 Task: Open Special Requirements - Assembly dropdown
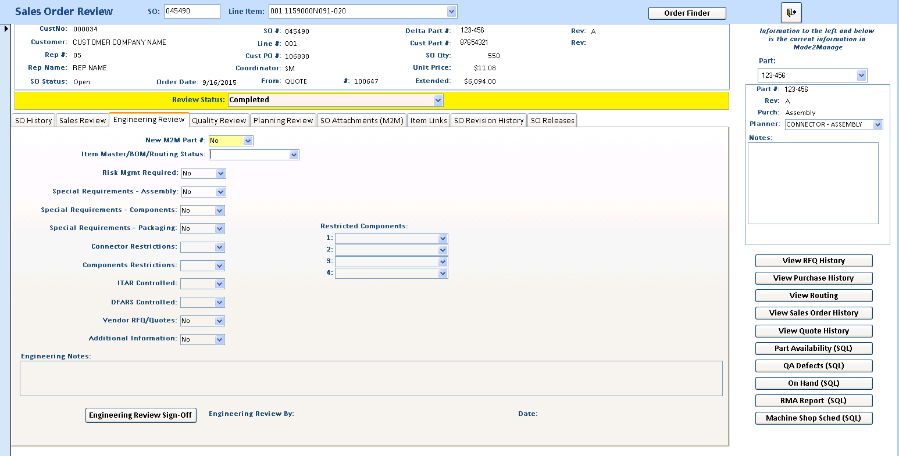[220, 192]
